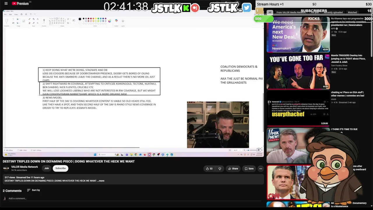The height and width of the screenshot is (210, 373).
Task: Open the VALOR Media Network channel name link
Action: (24, 167)
